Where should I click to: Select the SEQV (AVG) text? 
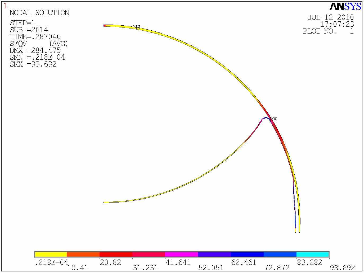coord(39,44)
